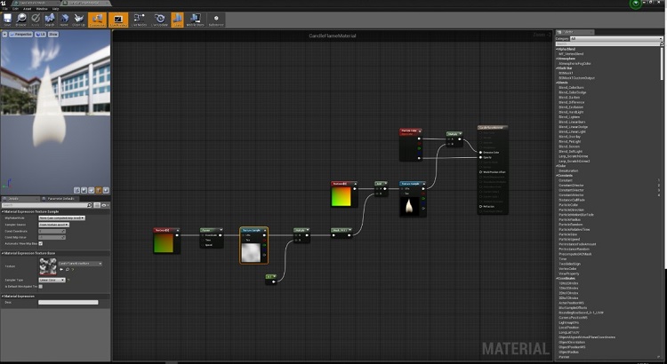Open the Window menu
Image resolution: width=667 pixels, height=364 pixels.
point(43,8)
